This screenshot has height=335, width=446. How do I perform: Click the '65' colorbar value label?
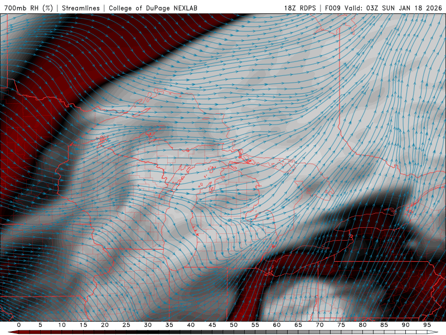click(x=298, y=325)
